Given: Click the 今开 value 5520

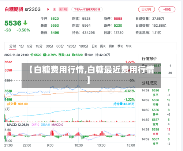Looking at the screenshot, I should click(x=55, y=19).
